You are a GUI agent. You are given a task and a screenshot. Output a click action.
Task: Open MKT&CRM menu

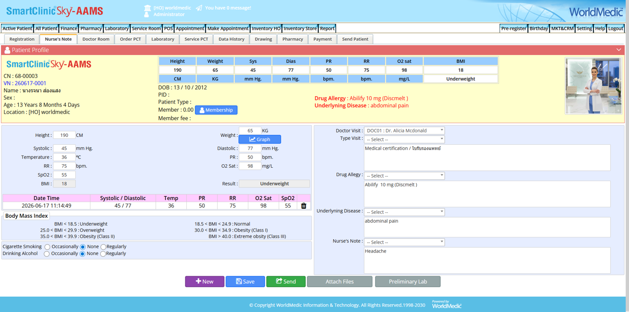(x=562, y=28)
